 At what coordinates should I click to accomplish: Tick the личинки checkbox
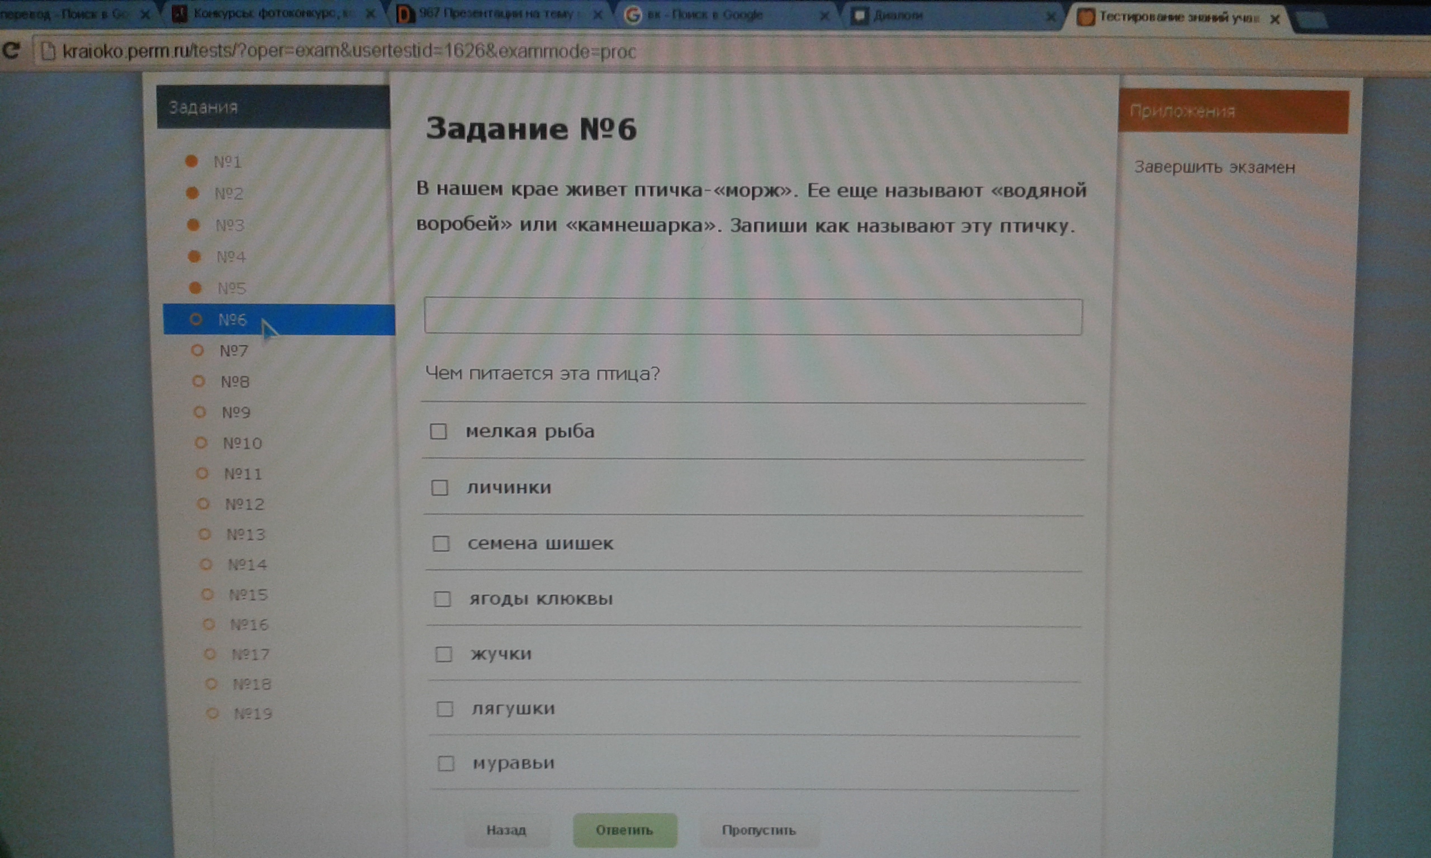(x=439, y=488)
